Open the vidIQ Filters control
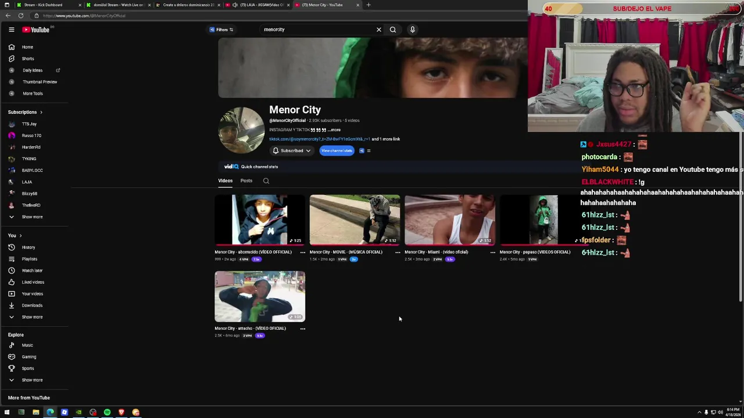This screenshot has width=744, height=418. pos(221,30)
